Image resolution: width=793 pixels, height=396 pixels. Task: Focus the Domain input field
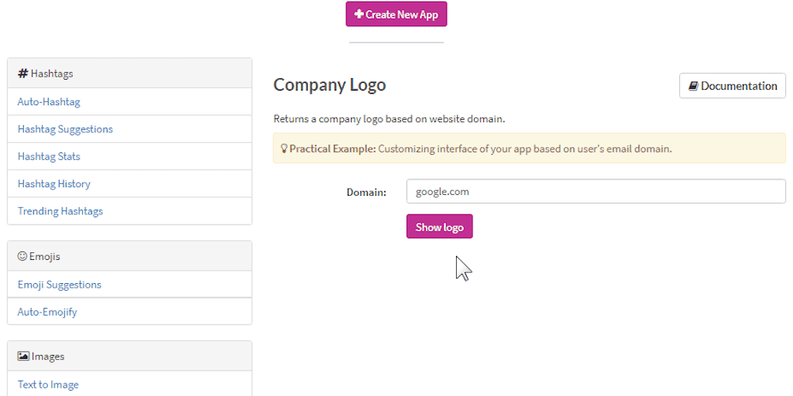point(596,192)
